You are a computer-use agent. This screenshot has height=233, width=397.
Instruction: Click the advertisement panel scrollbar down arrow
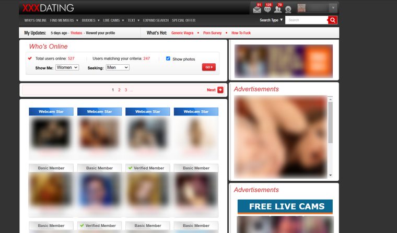[330, 175]
